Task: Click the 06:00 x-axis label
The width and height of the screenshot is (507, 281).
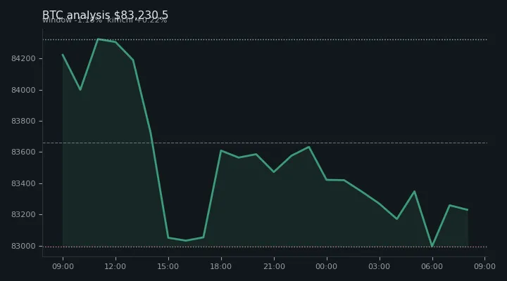Action: coord(432,266)
